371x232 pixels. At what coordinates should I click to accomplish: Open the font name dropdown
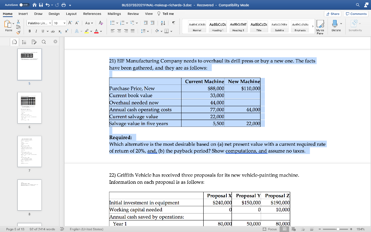click(38, 23)
